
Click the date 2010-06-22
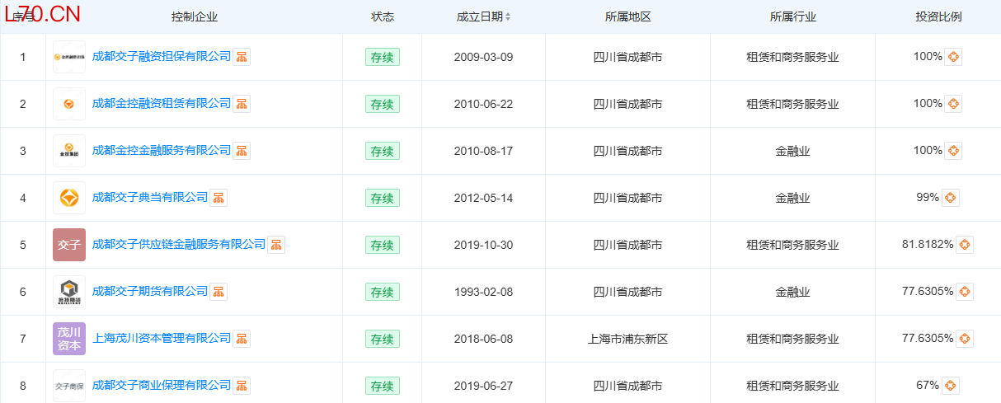pyautogui.click(x=483, y=104)
